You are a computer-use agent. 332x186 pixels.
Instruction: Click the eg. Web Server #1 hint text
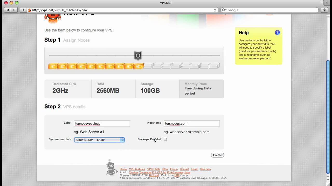pyautogui.click(x=89, y=132)
